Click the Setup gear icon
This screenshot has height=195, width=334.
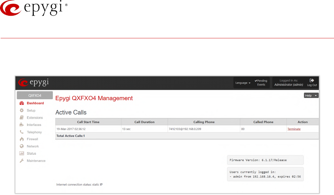(x=22, y=110)
